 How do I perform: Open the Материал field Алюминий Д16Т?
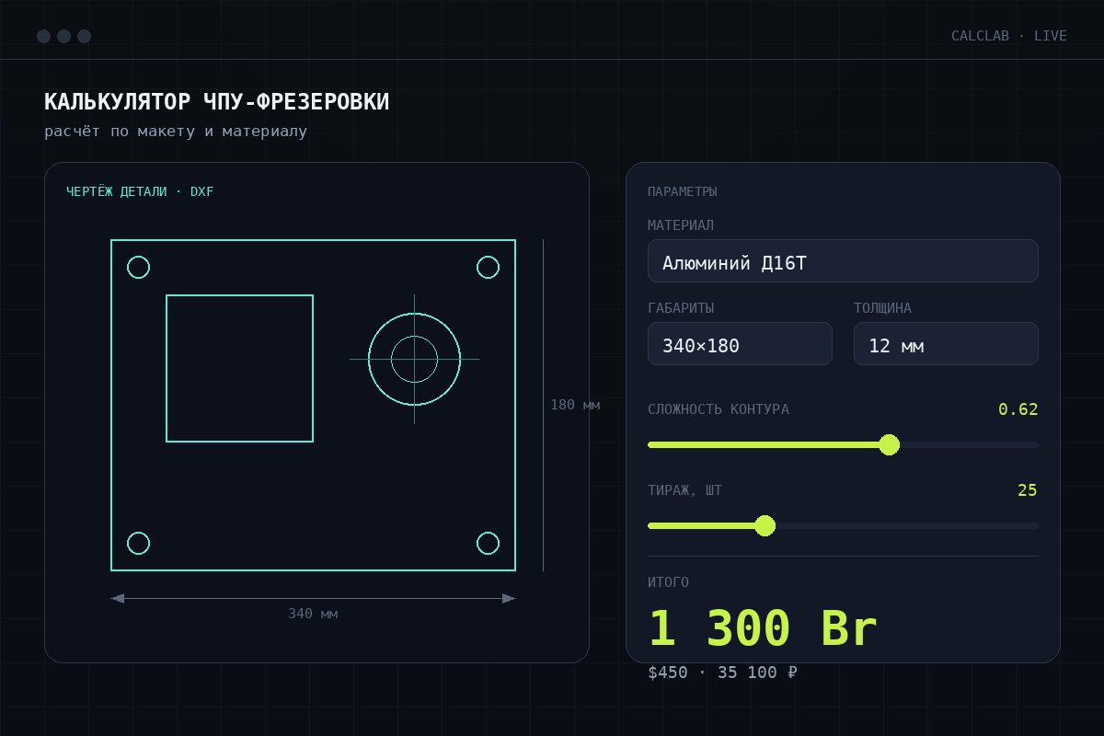[843, 260]
